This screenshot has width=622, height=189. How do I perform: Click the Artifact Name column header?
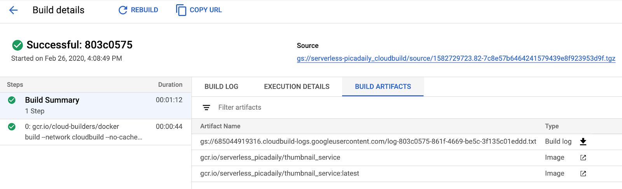(x=220, y=126)
